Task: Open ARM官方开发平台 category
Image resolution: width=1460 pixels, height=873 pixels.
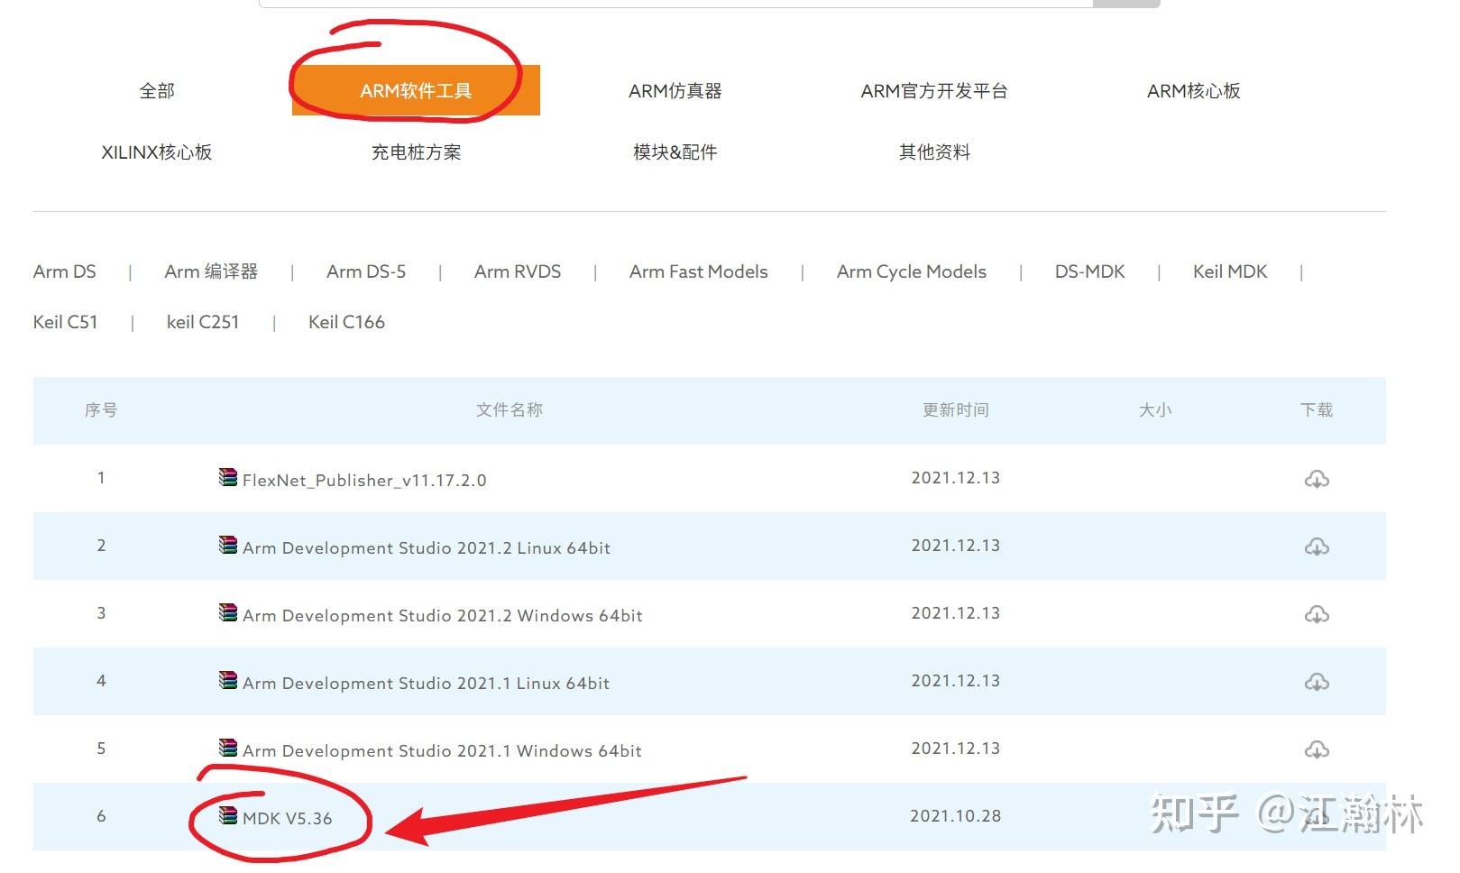Action: pos(934,91)
